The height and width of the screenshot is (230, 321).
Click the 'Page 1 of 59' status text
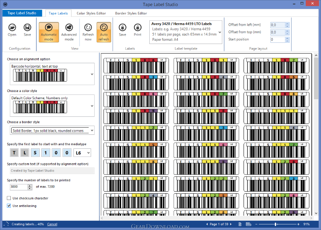pos(219,224)
